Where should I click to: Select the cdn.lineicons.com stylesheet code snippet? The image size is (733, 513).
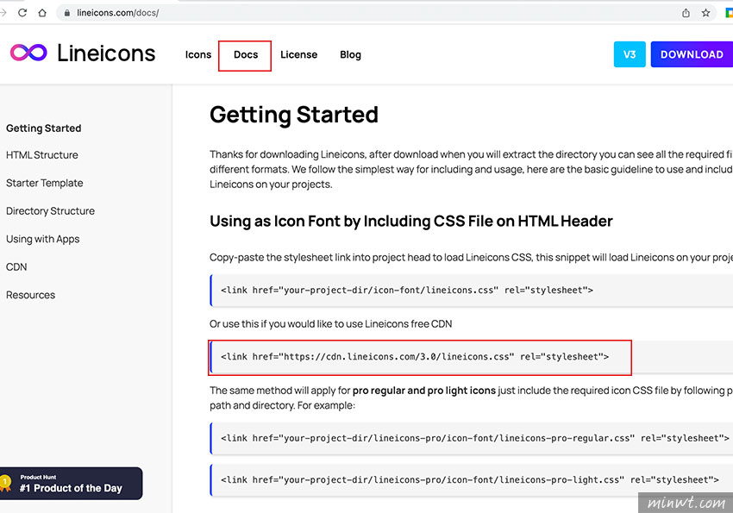tap(415, 357)
